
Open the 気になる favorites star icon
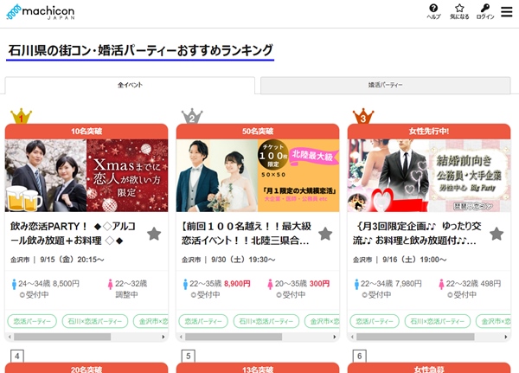pyautogui.click(x=459, y=11)
